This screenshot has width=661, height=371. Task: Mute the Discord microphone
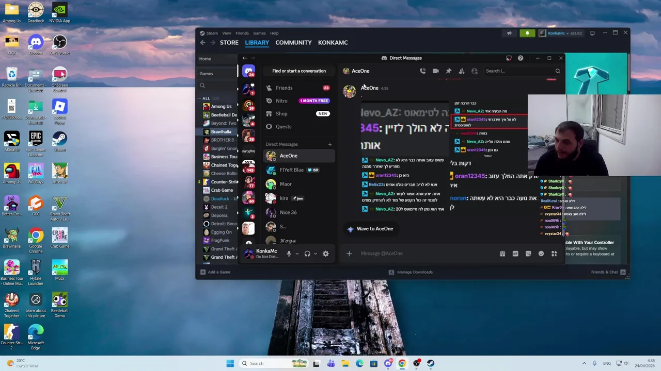(x=289, y=254)
